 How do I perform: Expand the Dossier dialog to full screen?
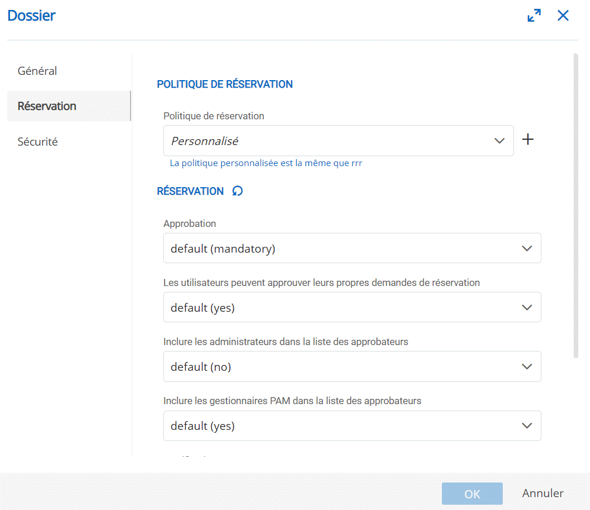tap(534, 16)
